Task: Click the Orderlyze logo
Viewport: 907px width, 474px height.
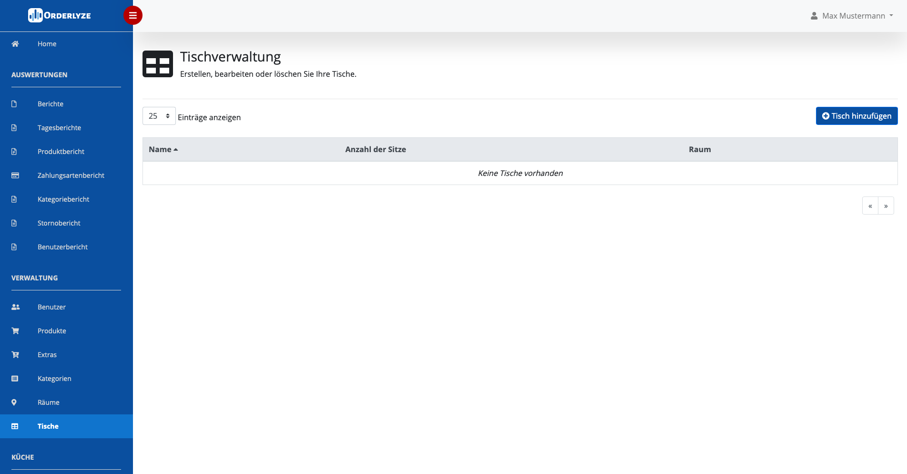Action: click(x=60, y=15)
